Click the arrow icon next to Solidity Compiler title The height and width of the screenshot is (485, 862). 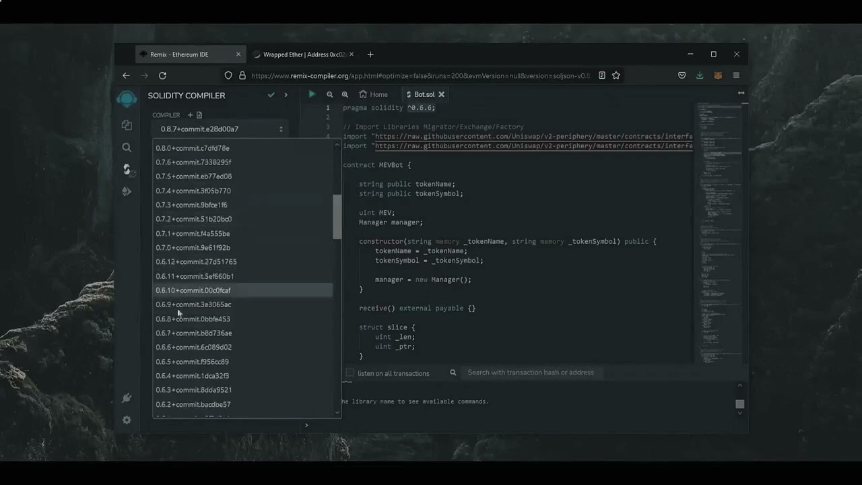click(286, 95)
